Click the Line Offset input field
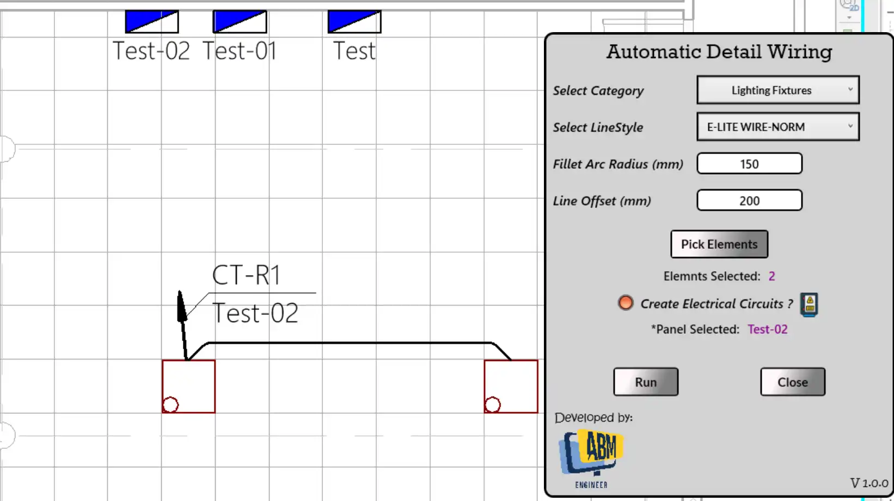This screenshot has width=894, height=501. [749, 200]
